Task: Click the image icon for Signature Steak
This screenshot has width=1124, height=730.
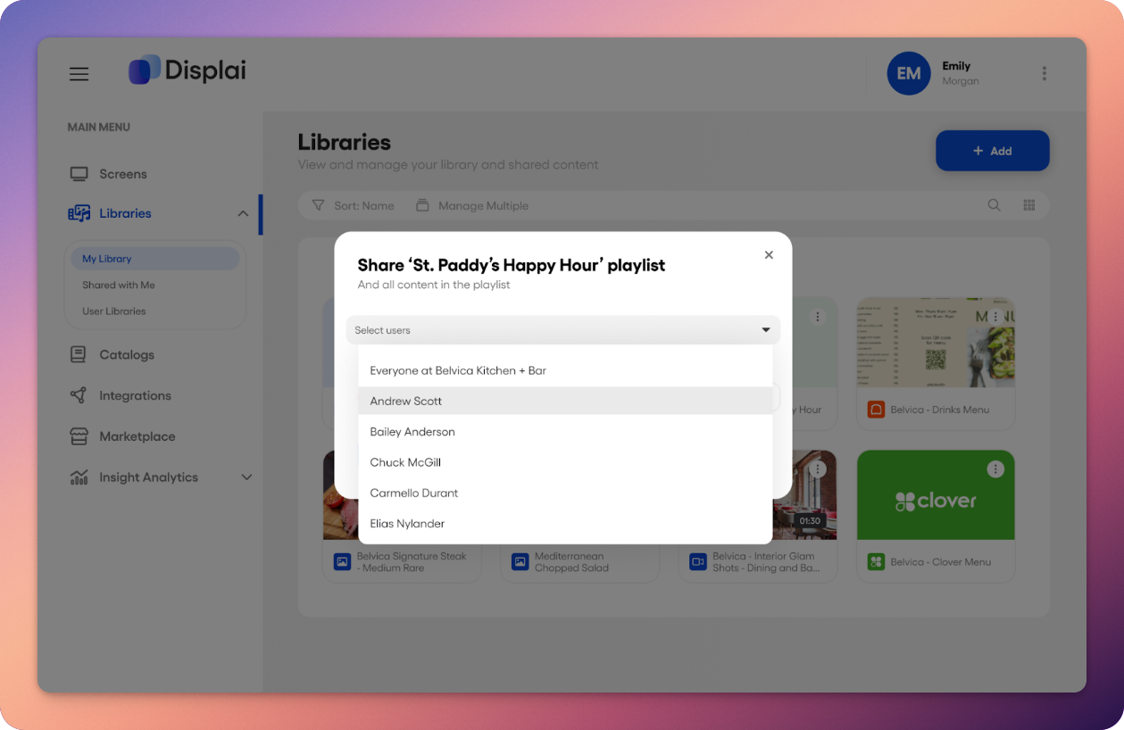Action: tap(342, 562)
